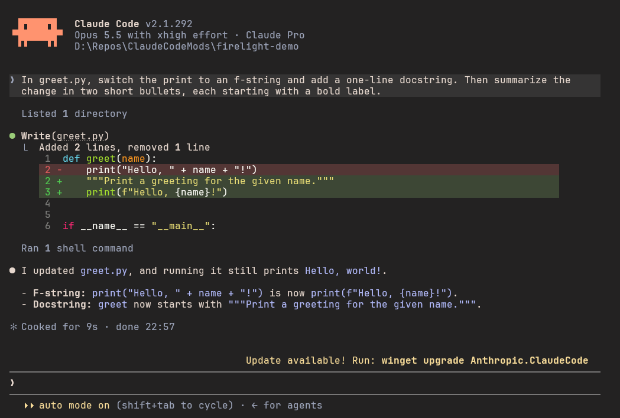
Task: Click the red minus marker on diff line 2
Action: pyautogui.click(x=59, y=170)
